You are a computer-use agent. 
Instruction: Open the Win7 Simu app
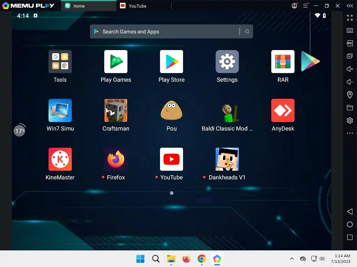click(60, 110)
